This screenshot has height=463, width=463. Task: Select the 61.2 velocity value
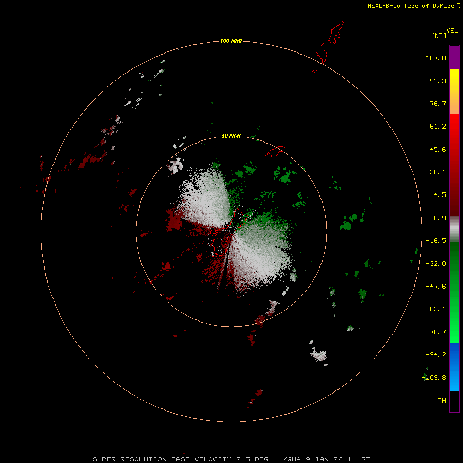(438, 127)
